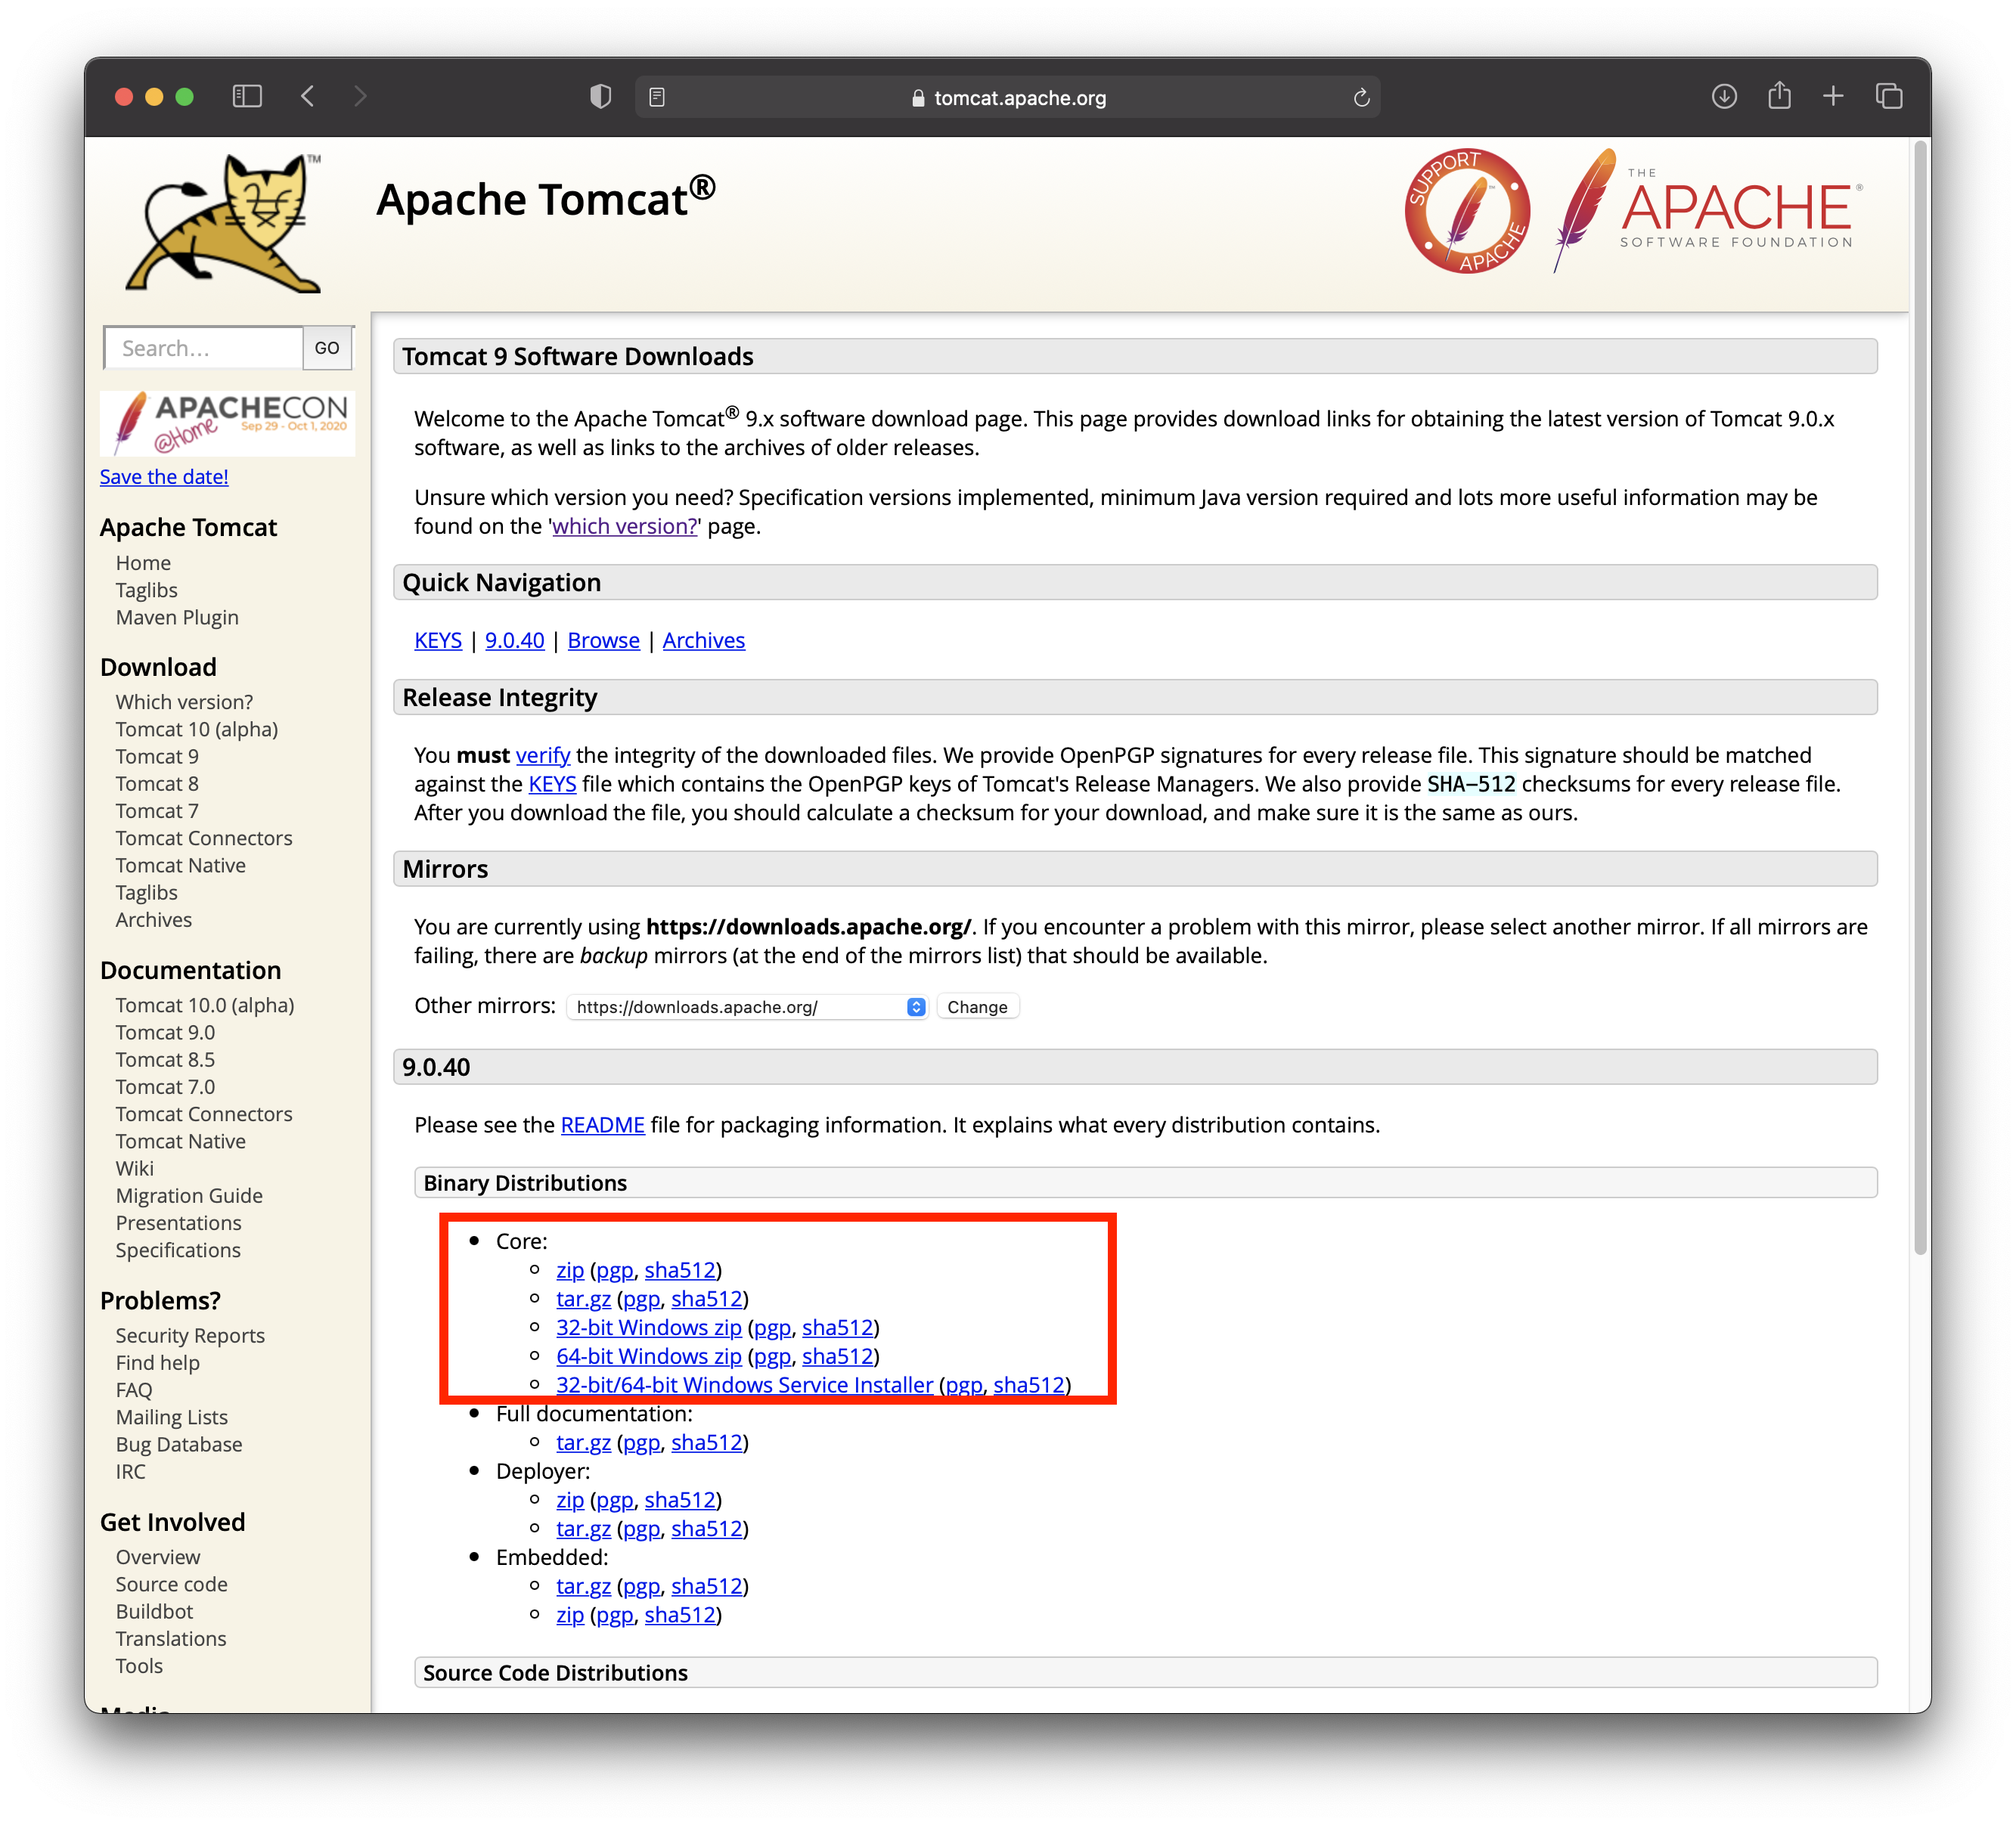Show tab overview icon
The width and height of the screenshot is (2016, 1825).
coord(1889,96)
